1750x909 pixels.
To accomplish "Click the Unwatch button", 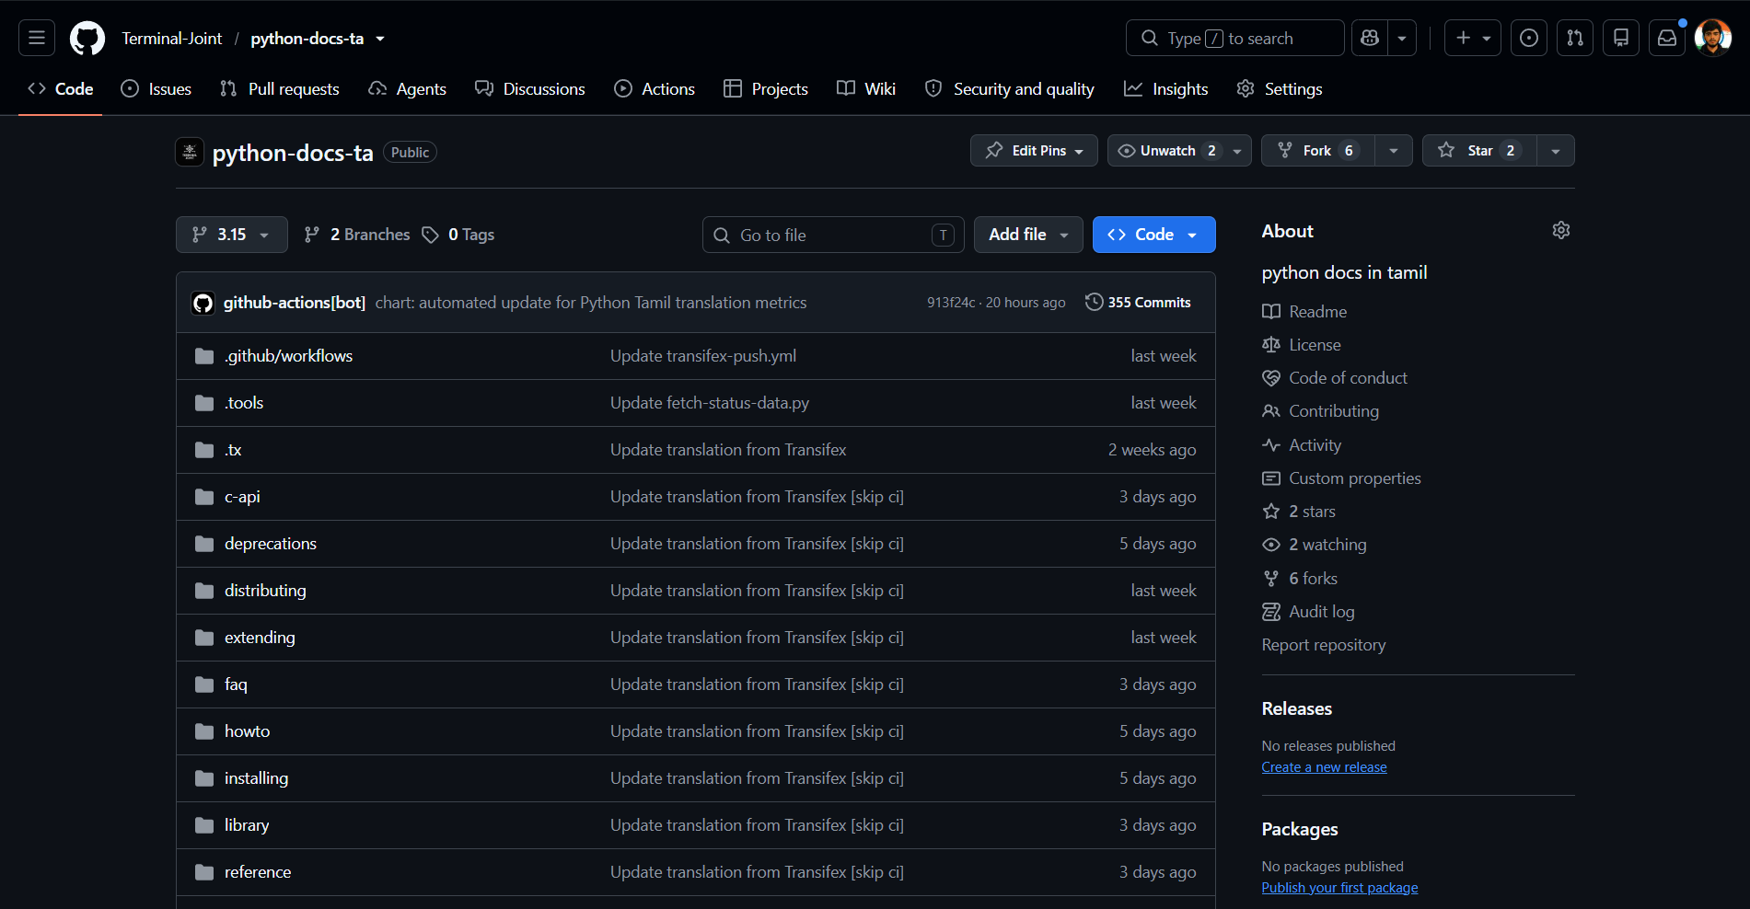I will pyautogui.click(x=1166, y=151).
